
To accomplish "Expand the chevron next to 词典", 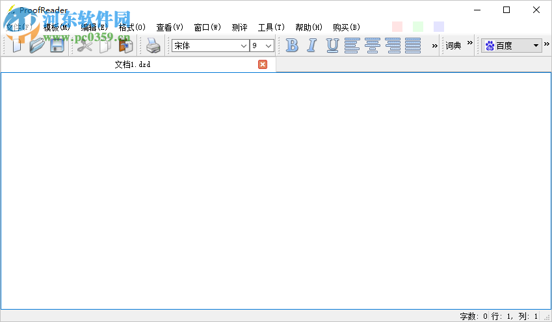I will click(469, 43).
